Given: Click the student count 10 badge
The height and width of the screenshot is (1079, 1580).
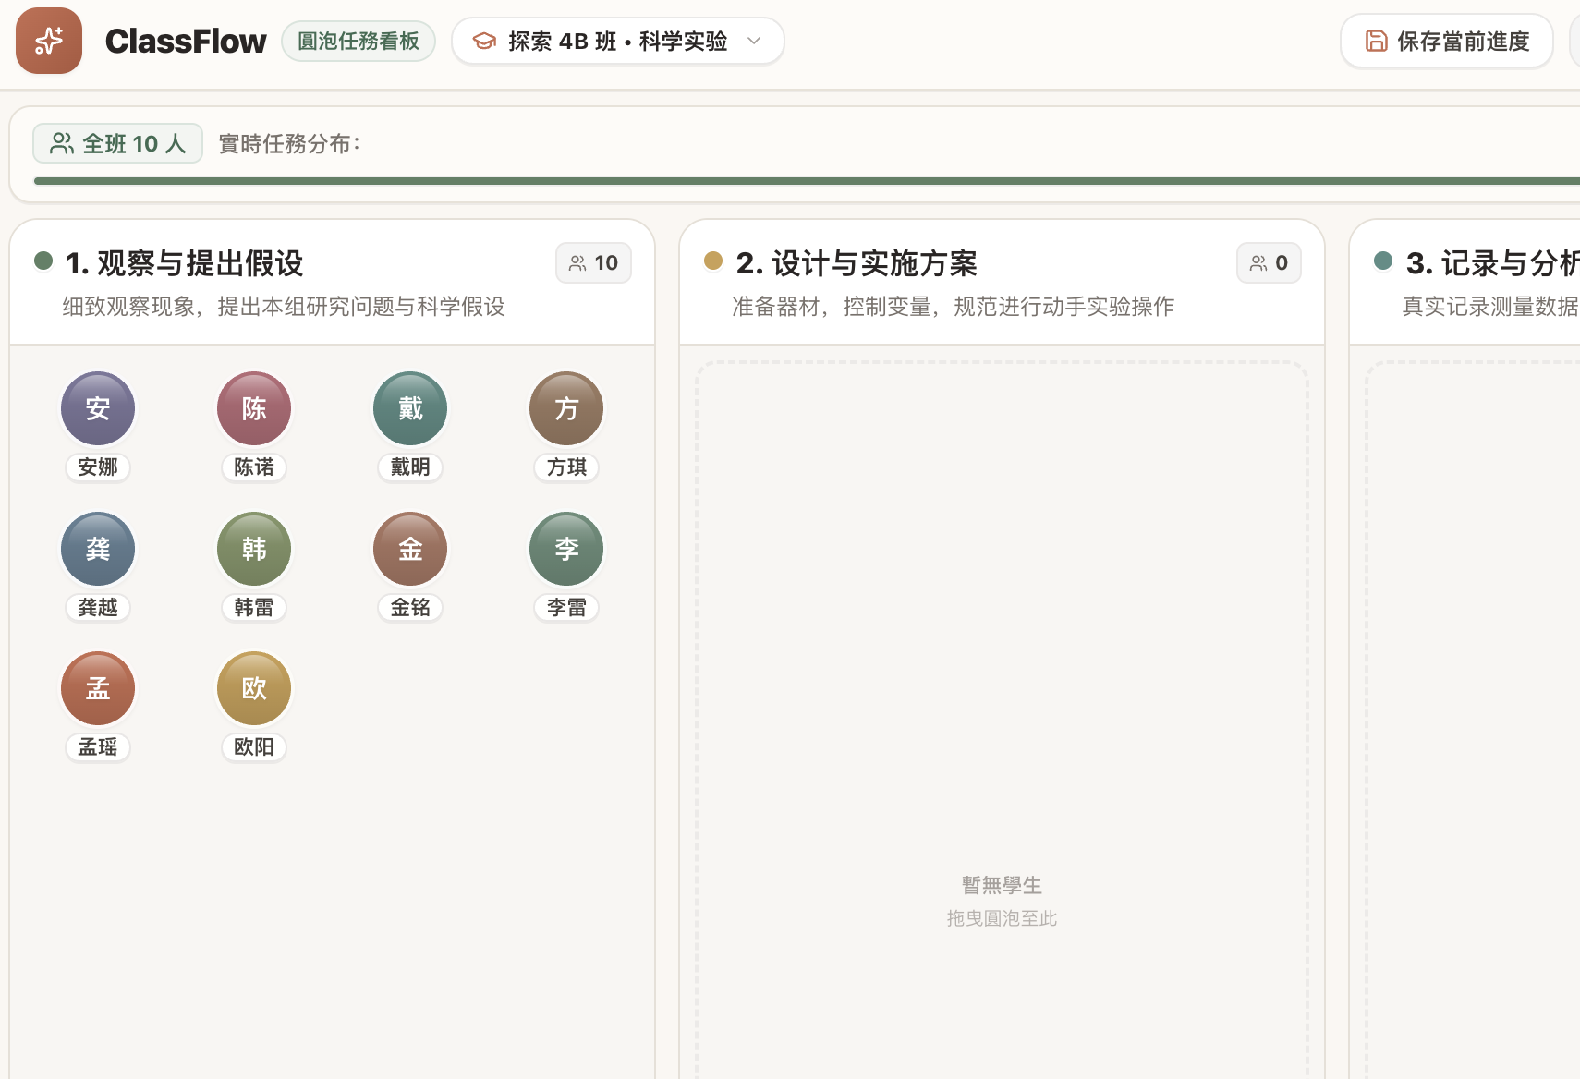Looking at the screenshot, I should tap(593, 263).
